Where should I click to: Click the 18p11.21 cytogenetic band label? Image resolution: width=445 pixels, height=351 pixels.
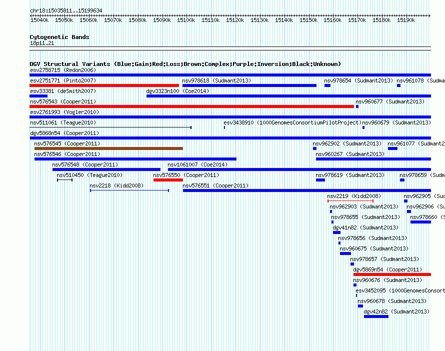click(42, 43)
